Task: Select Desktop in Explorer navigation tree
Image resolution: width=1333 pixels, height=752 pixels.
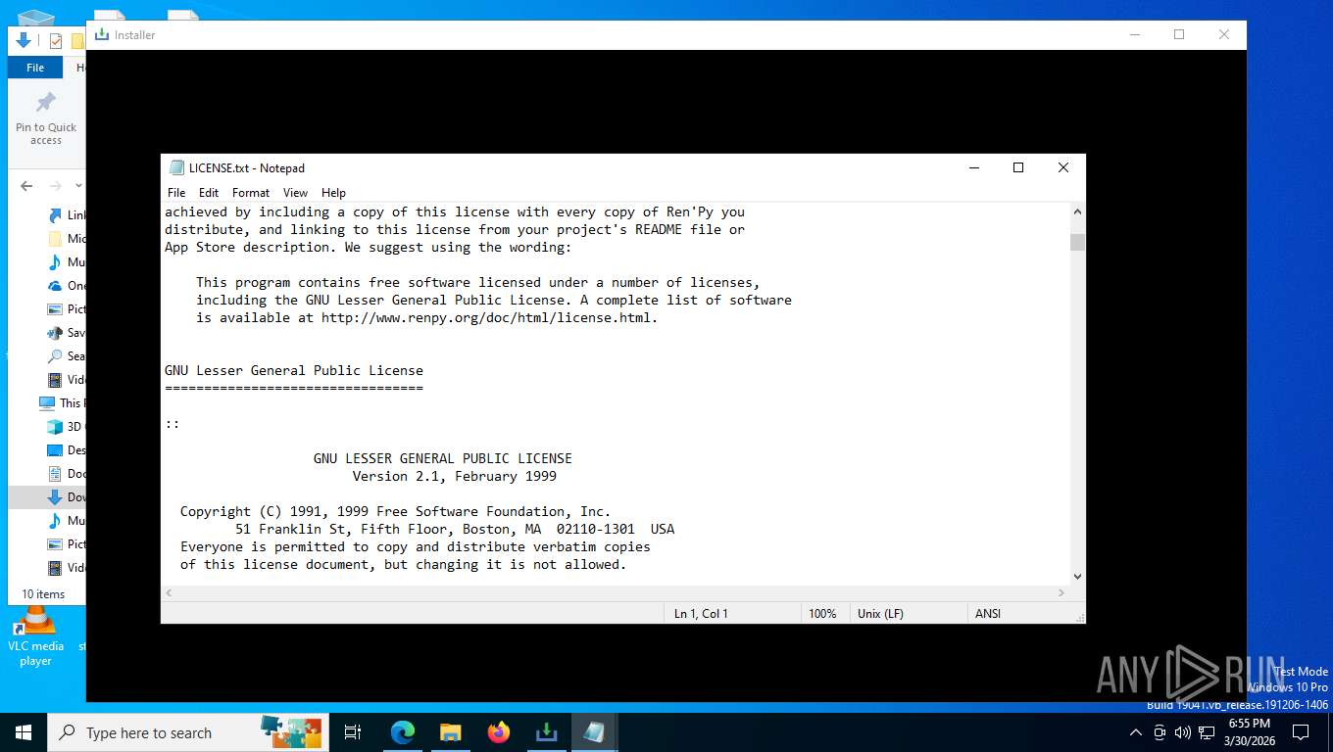Action: coord(67,450)
